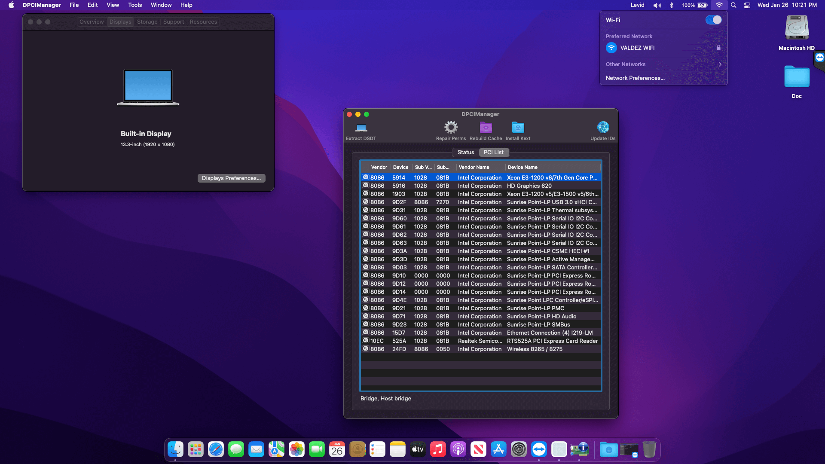Click magnifier icon on Ethernet Connection I219-LM row

pyautogui.click(x=366, y=333)
